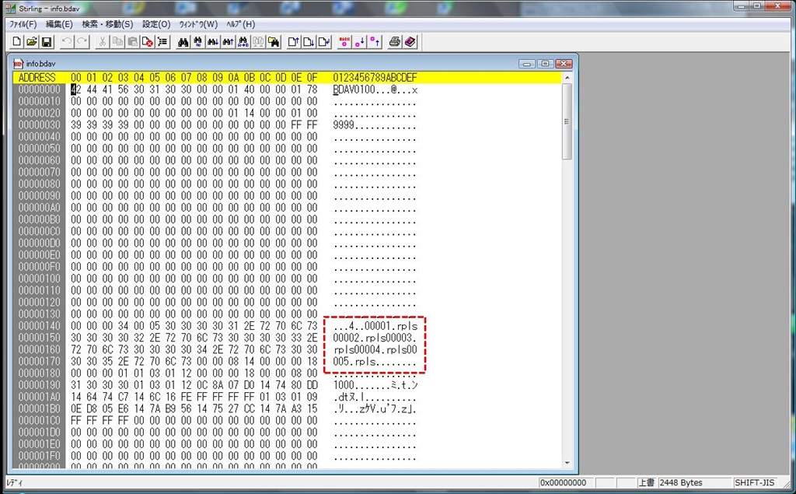
Task: Click the Print icon in toolbar
Action: pyautogui.click(x=395, y=42)
